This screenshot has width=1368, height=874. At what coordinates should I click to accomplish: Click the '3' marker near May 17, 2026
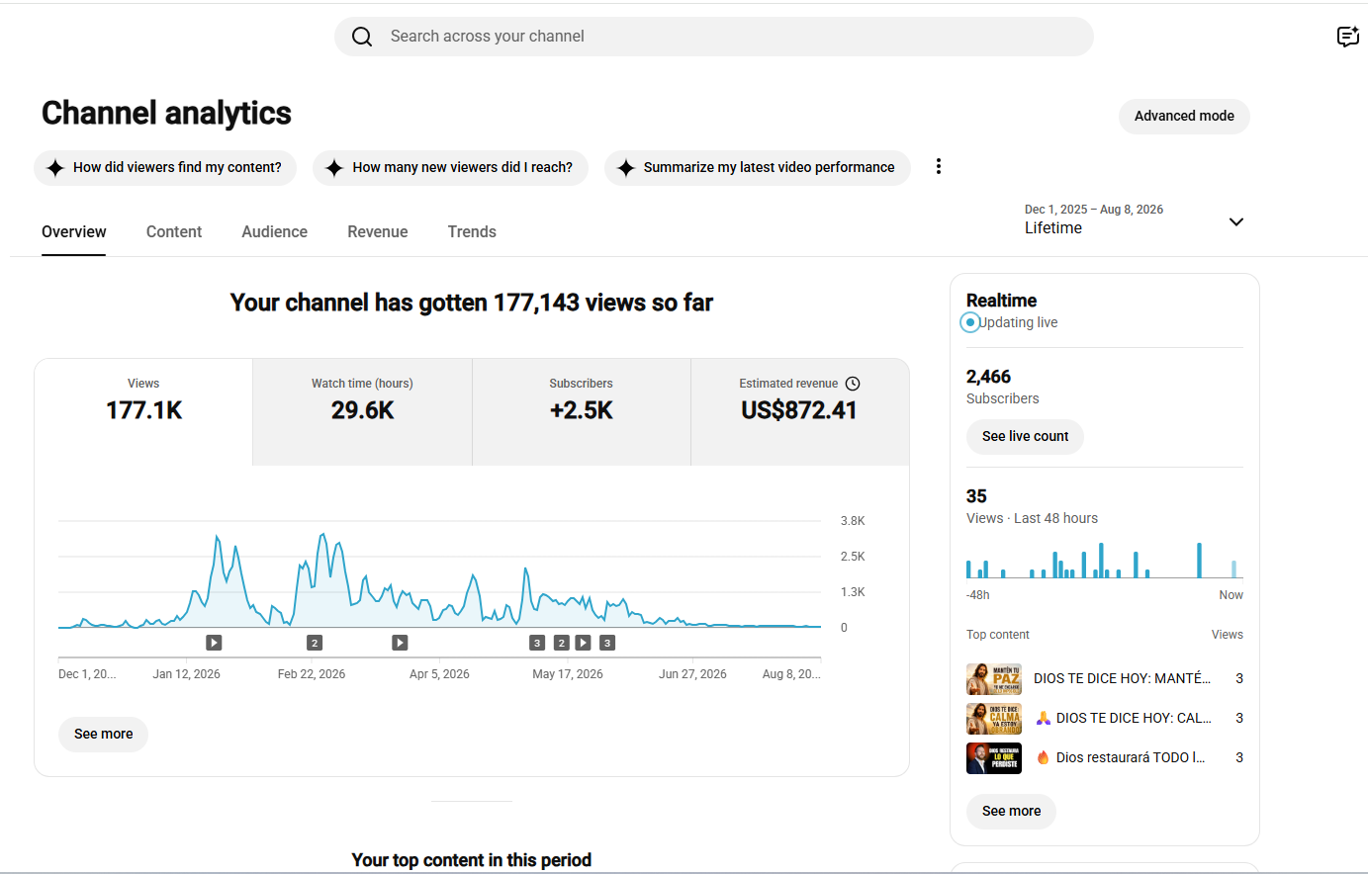537,643
